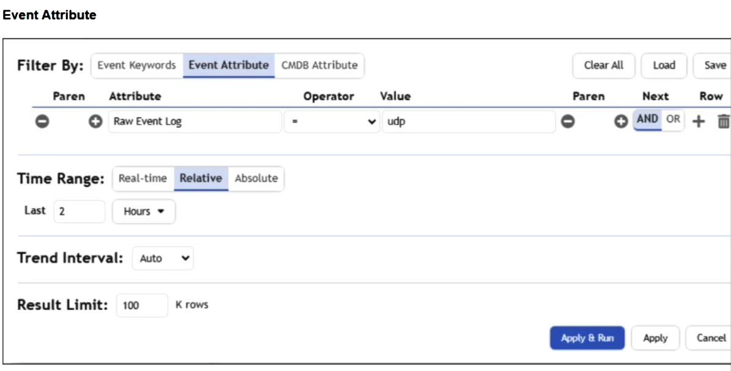
Task: Open the Operator dropdown
Action: (x=332, y=122)
